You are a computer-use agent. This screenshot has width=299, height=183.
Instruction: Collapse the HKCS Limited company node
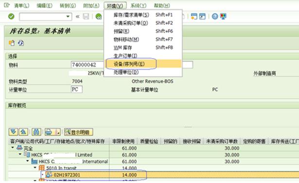click(20, 154)
